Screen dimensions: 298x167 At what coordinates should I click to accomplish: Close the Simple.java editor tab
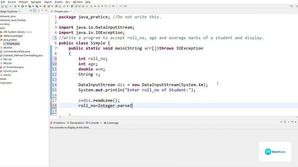point(71,11)
